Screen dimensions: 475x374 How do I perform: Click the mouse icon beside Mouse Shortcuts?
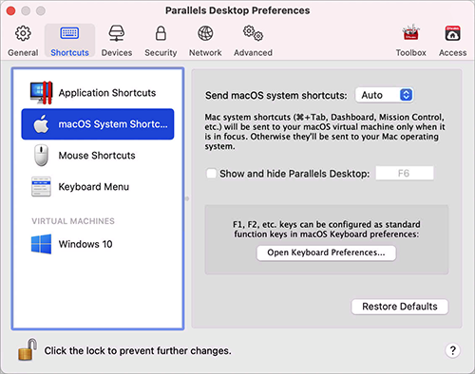coord(42,156)
